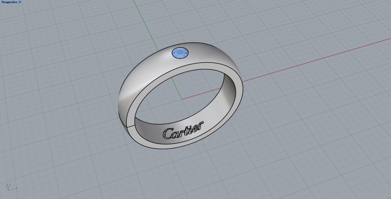Click the red X-axis line
391x199 pixels.
293,66
